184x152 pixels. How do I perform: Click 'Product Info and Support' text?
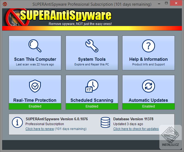pos(149,64)
